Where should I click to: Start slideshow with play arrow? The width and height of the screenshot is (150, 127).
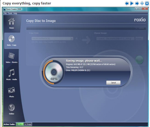[132, 3]
